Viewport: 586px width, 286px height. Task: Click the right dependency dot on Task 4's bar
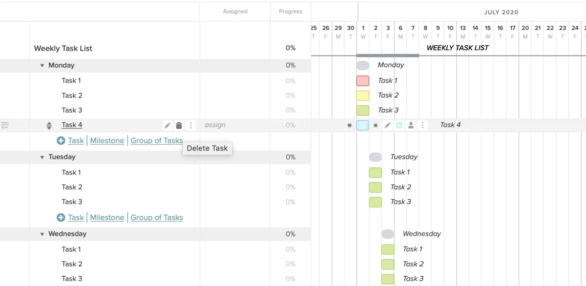pyautogui.click(x=375, y=125)
